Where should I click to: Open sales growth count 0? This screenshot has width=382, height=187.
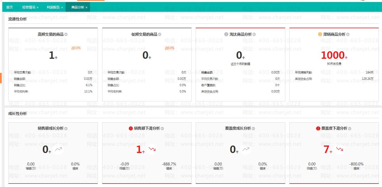click(45, 150)
